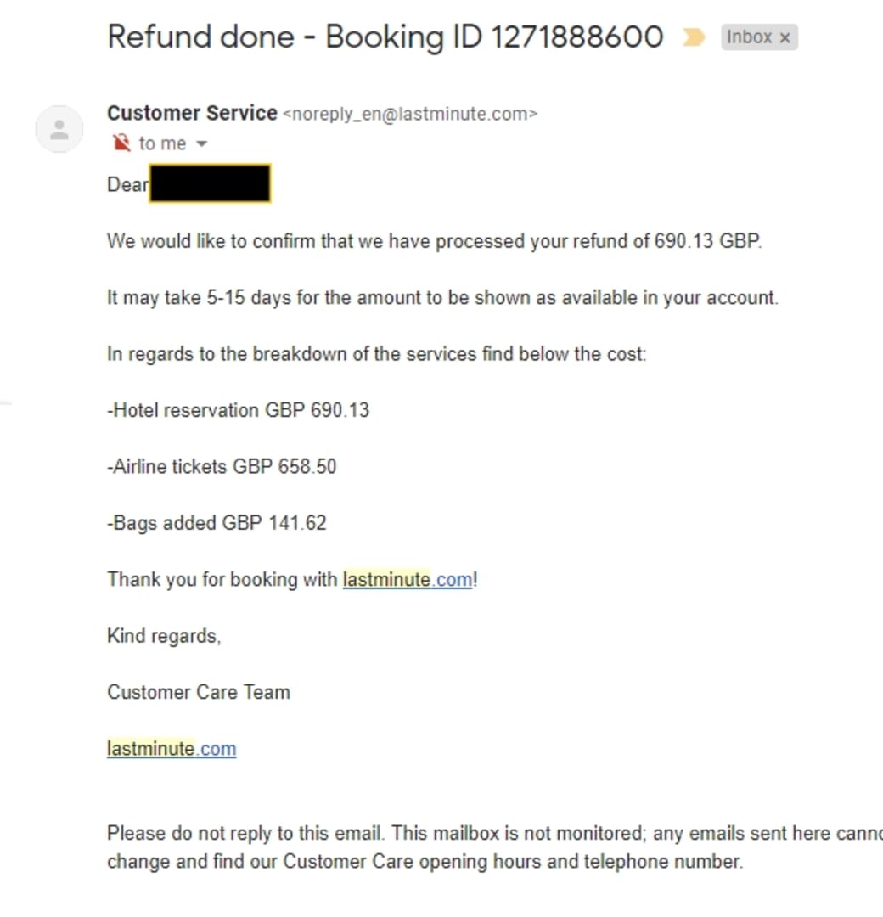Click the Hotel reservation GBP 690.13 line
The height and width of the screenshot is (917, 883).
tap(239, 410)
